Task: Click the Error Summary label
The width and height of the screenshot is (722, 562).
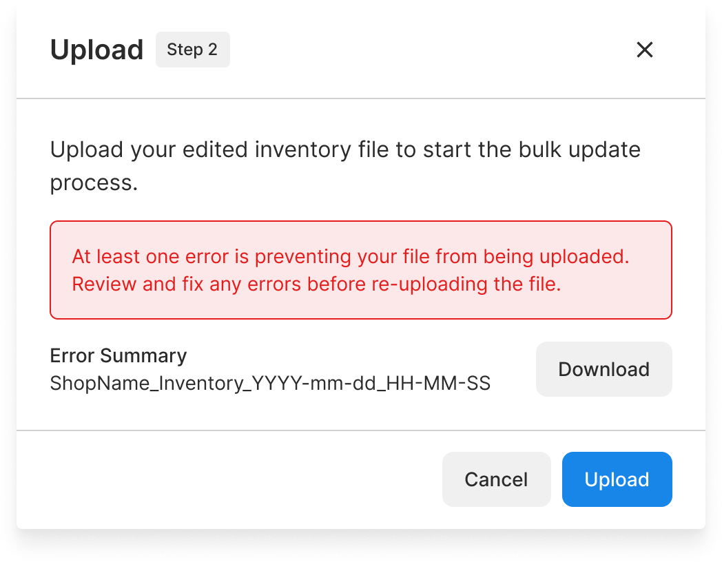Action: coord(117,355)
